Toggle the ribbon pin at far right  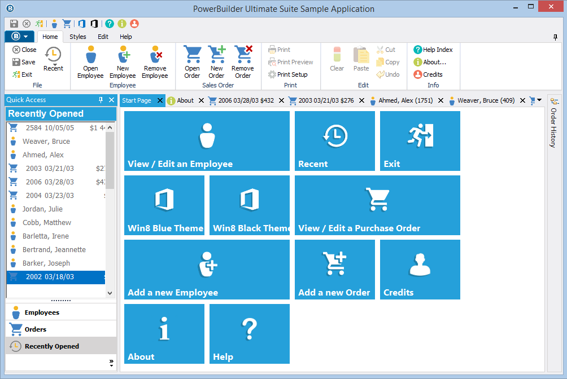pyautogui.click(x=555, y=37)
